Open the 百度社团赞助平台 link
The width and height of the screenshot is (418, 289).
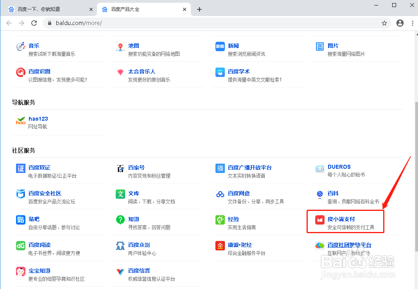point(350,245)
